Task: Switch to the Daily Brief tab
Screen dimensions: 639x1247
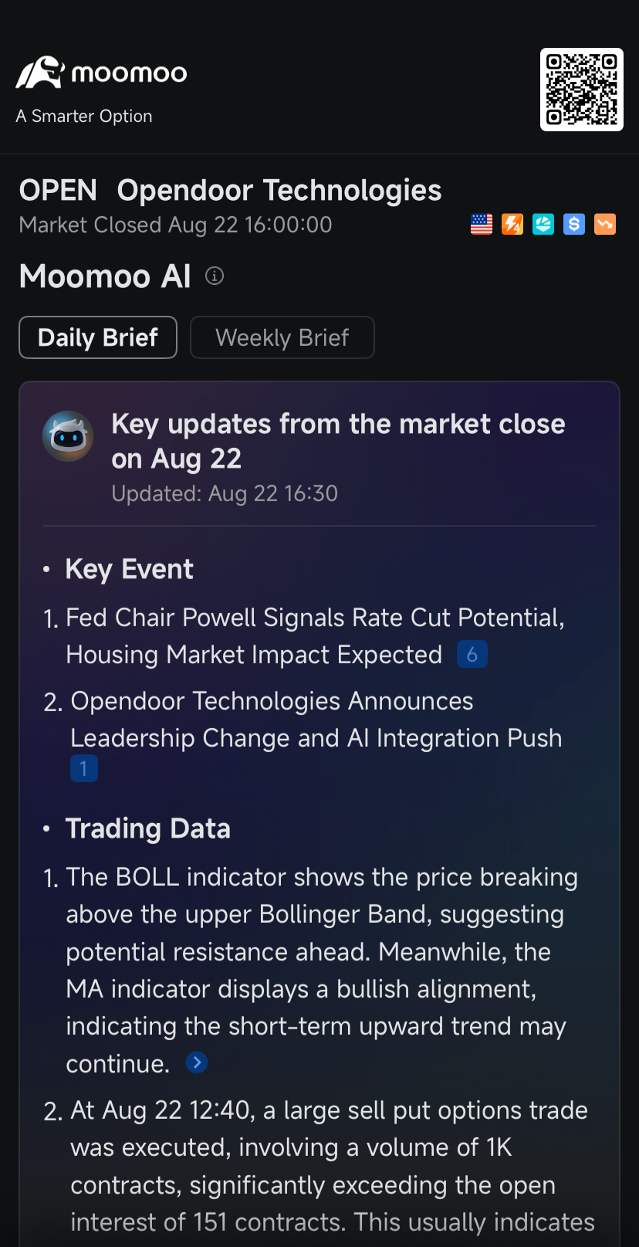Action: (98, 337)
